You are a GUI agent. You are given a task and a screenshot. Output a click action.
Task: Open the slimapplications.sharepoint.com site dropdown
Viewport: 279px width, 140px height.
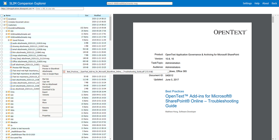click(x=18, y=9)
